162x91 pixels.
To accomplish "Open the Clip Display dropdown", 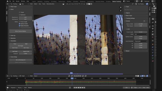I will tap(140, 4).
